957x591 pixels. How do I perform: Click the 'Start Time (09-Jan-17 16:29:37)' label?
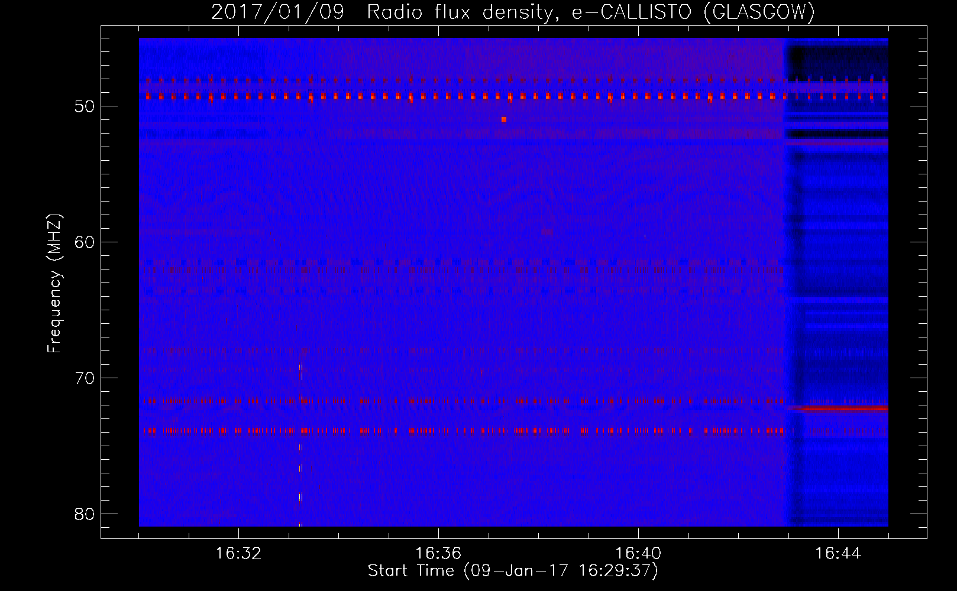pos(513,571)
